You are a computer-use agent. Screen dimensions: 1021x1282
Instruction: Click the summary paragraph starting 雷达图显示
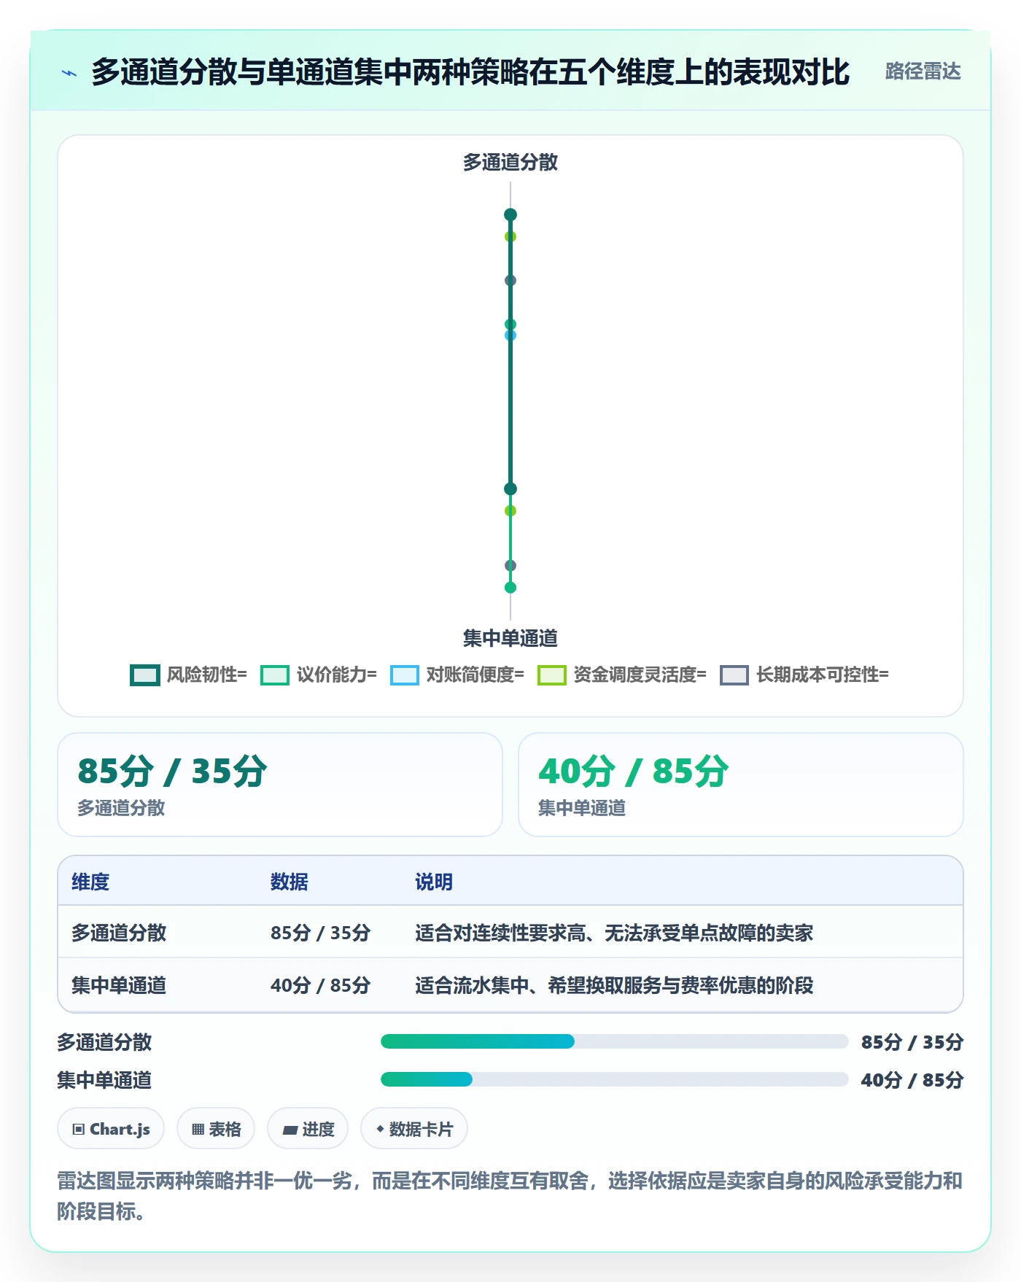click(x=510, y=1196)
